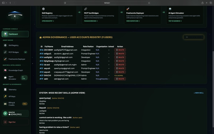Click the Telemetry chart icon
214x134 pixels.
click(x=5, y=90)
